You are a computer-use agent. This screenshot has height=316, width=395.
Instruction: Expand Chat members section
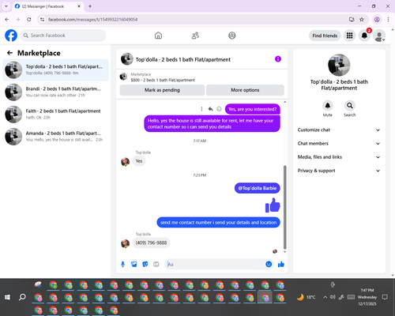tap(339, 144)
